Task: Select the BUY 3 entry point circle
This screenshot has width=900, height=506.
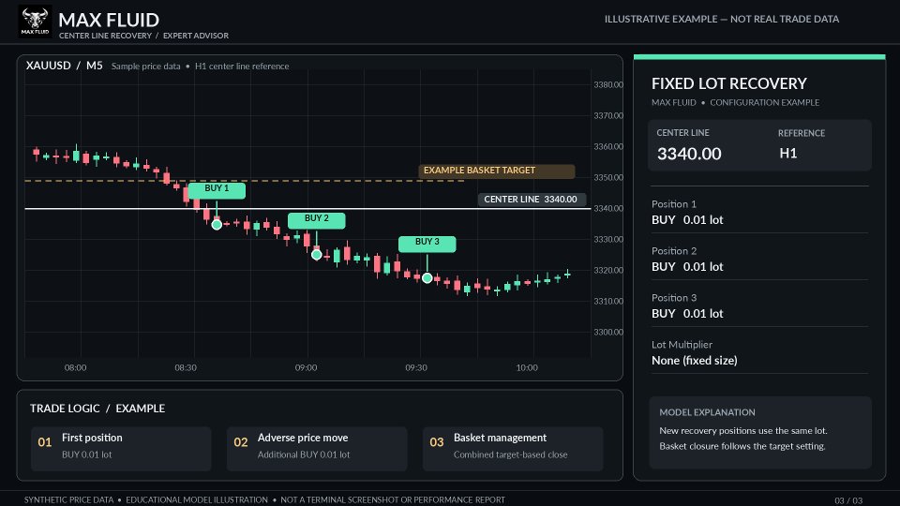Action: click(427, 278)
